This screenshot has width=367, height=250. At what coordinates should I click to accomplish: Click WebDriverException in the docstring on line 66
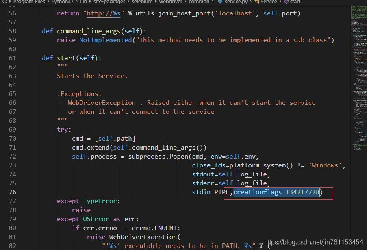pyautogui.click(x=102, y=103)
